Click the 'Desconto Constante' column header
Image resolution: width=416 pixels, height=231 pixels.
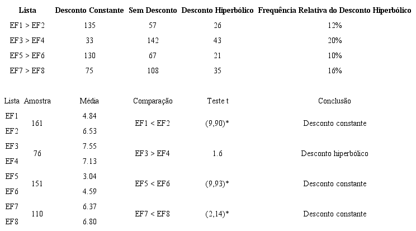pyautogui.click(x=89, y=11)
